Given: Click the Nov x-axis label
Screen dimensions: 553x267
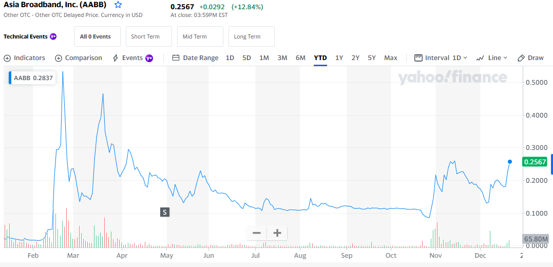Looking at the screenshot, I should coord(436,255).
